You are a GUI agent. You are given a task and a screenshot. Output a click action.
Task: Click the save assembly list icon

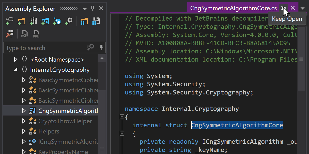pyautogui.click(x=96, y=21)
